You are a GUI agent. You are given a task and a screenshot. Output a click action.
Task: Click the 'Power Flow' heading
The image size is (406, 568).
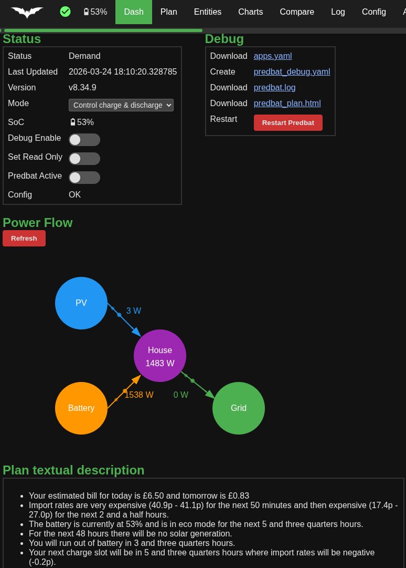(38, 222)
